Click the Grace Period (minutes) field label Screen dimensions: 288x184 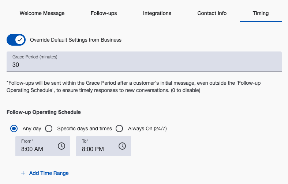(x=35, y=57)
